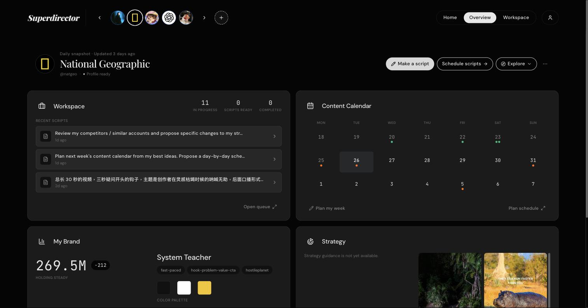The image size is (588, 308).
Task: Select calendar day 26
Action: coord(356,162)
